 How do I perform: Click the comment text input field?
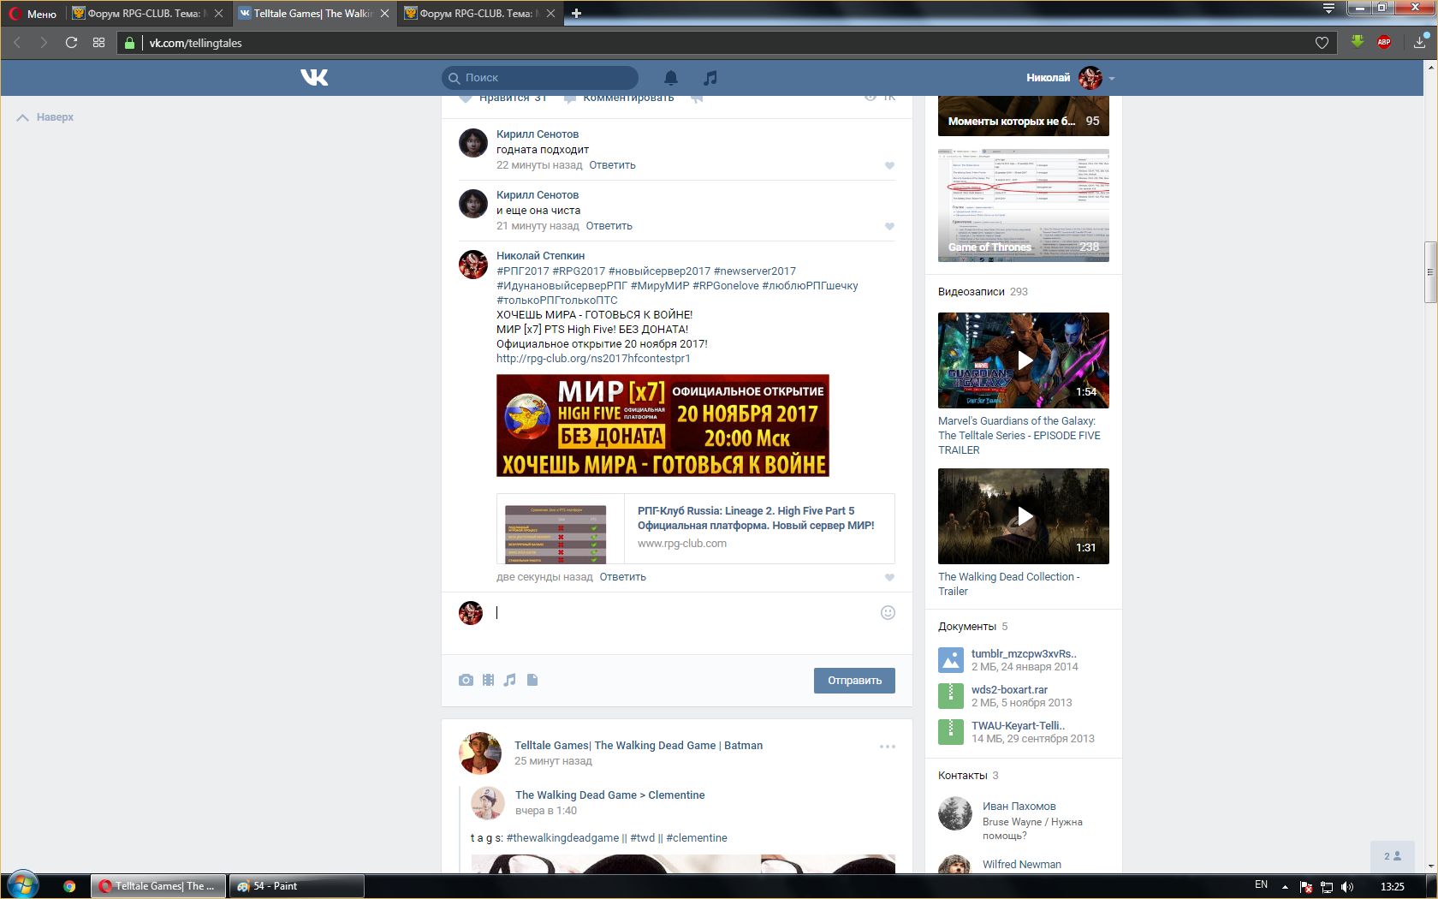point(685,613)
